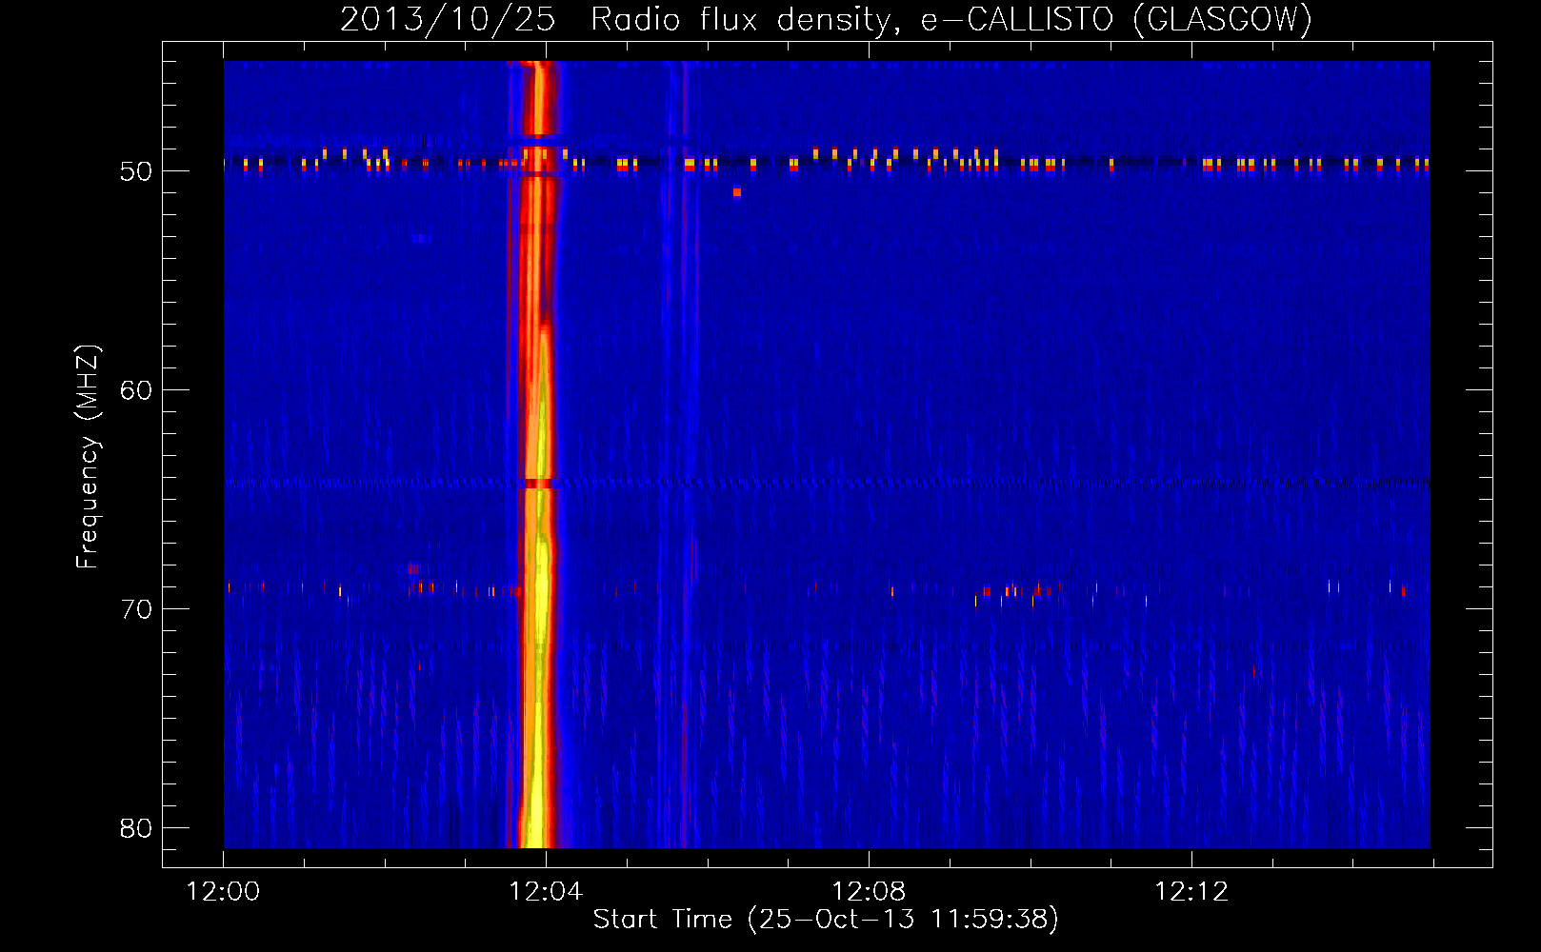Click the plot title '2013/10/25 Radio flux density, e-CALLISTO (GLASGOW)'
Screen dimensions: 1541x952
(x=826, y=19)
